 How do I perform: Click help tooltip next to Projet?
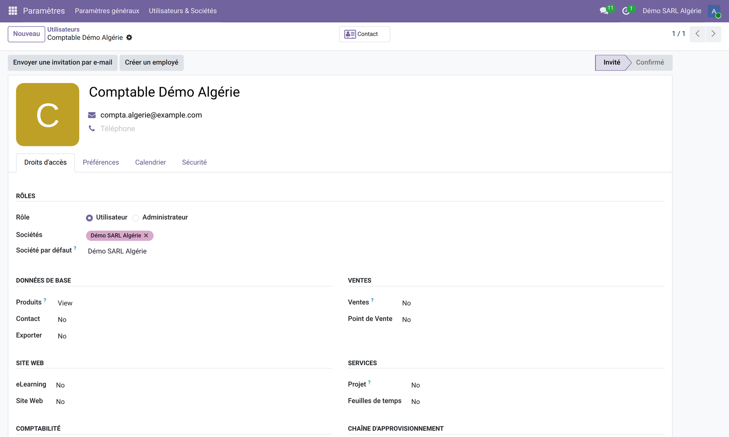coord(369,382)
